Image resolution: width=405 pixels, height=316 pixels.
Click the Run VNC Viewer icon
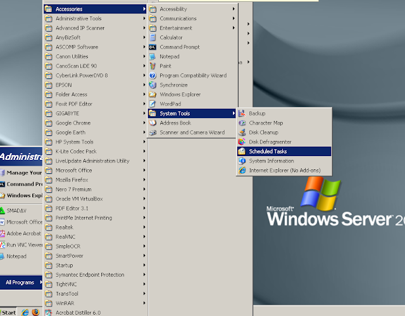[3, 245]
